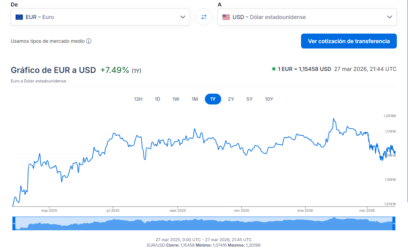
Task: Expand the EUR source currency chevron
Action: tap(183, 17)
